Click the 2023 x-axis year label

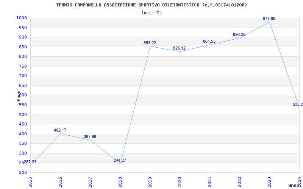270,182
